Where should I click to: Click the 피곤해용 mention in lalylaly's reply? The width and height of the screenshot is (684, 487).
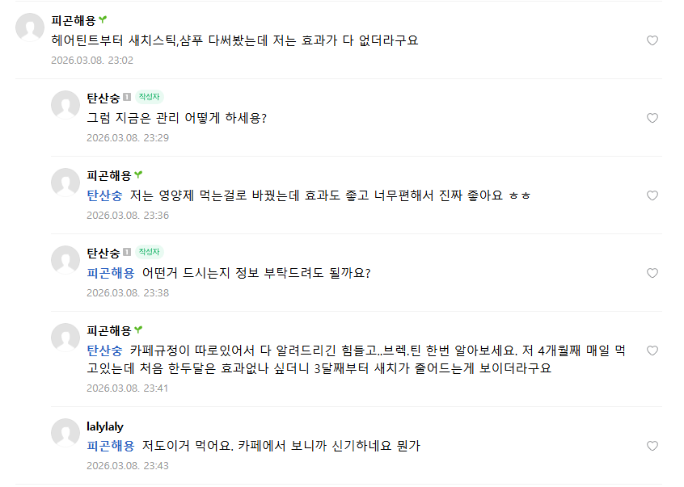(111, 446)
